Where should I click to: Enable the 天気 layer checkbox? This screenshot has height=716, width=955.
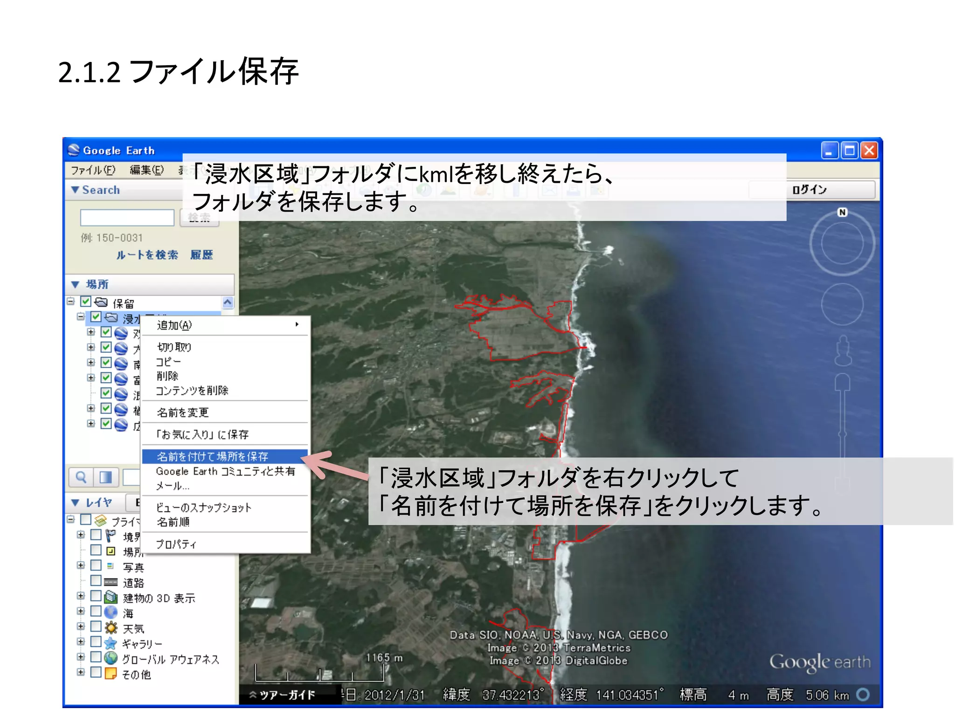(x=96, y=626)
